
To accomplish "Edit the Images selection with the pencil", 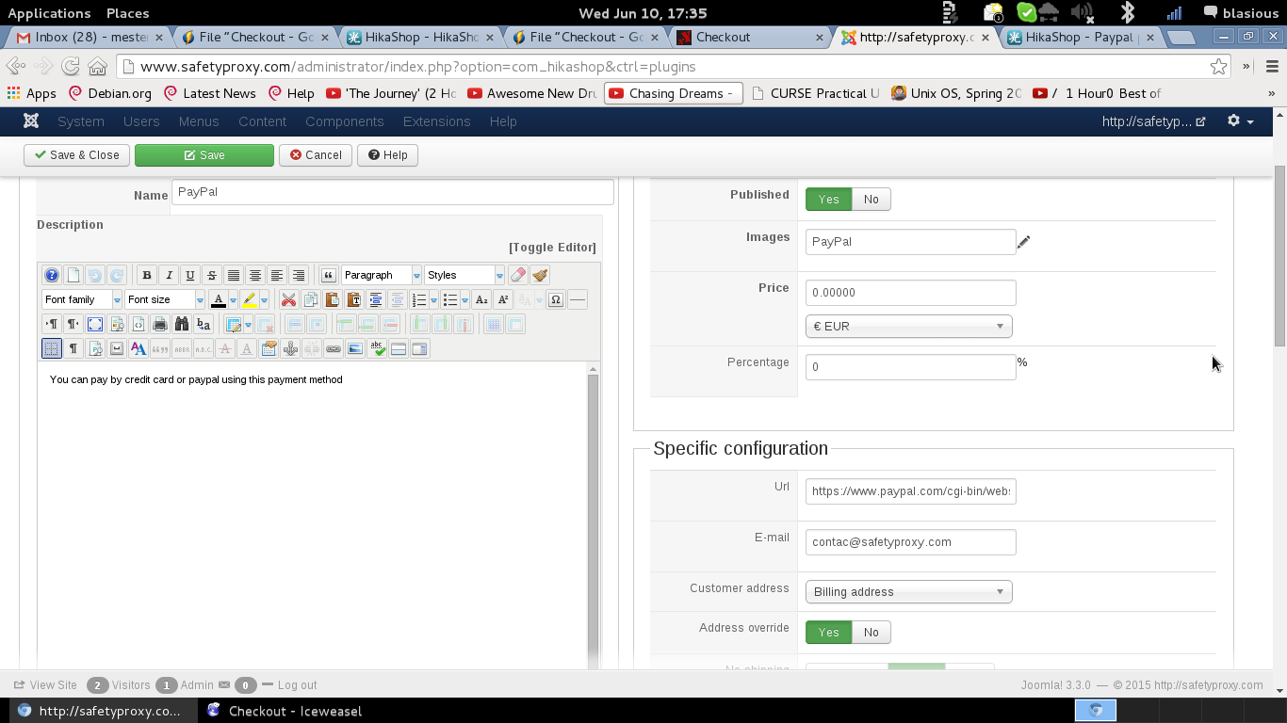I will pyautogui.click(x=1024, y=242).
